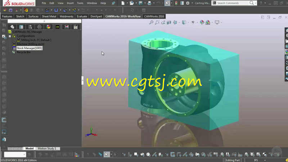The image size is (288, 162).
Task: Open PropertyManager tab icon
Action: tap(21, 27)
